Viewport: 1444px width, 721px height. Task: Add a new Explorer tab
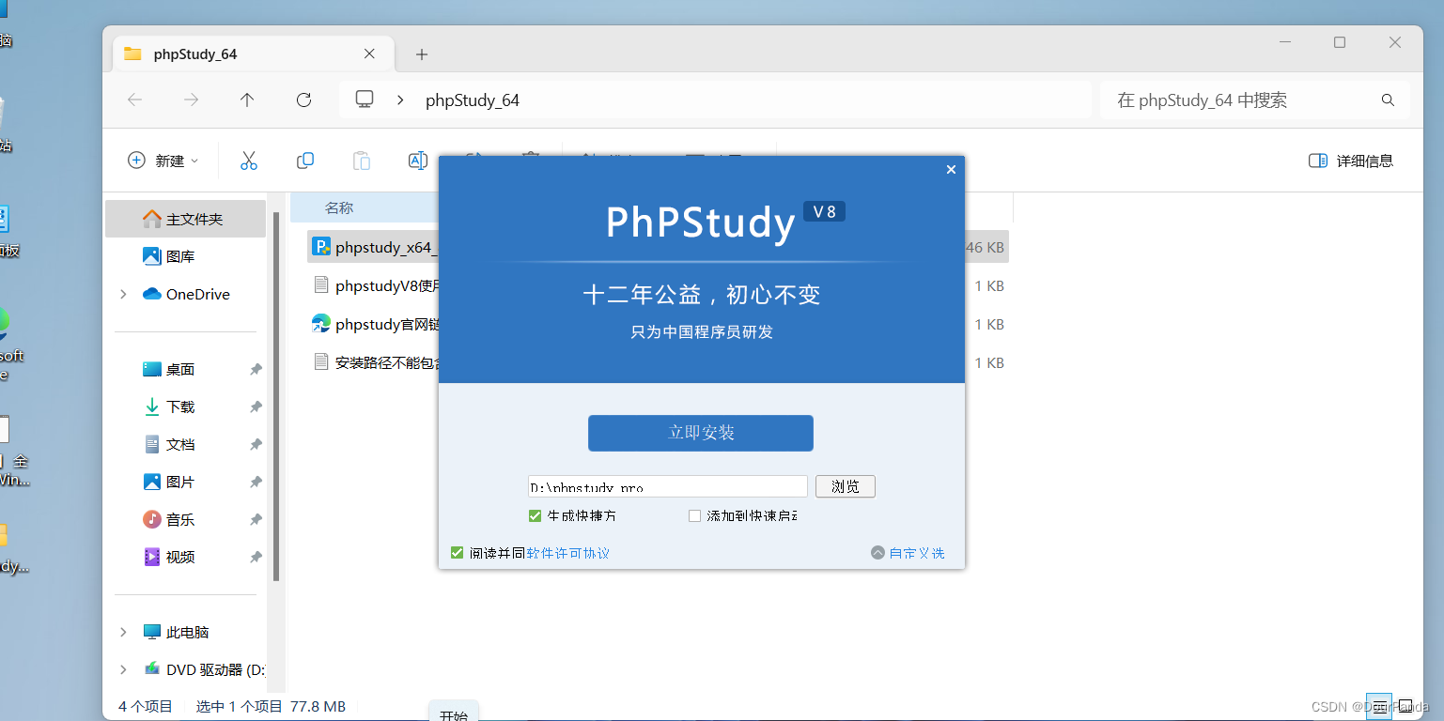(x=422, y=54)
